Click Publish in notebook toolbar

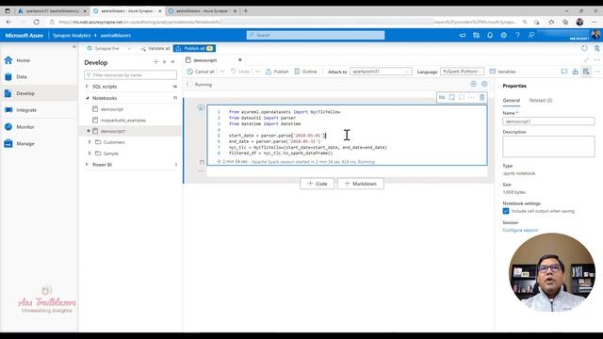pos(277,72)
